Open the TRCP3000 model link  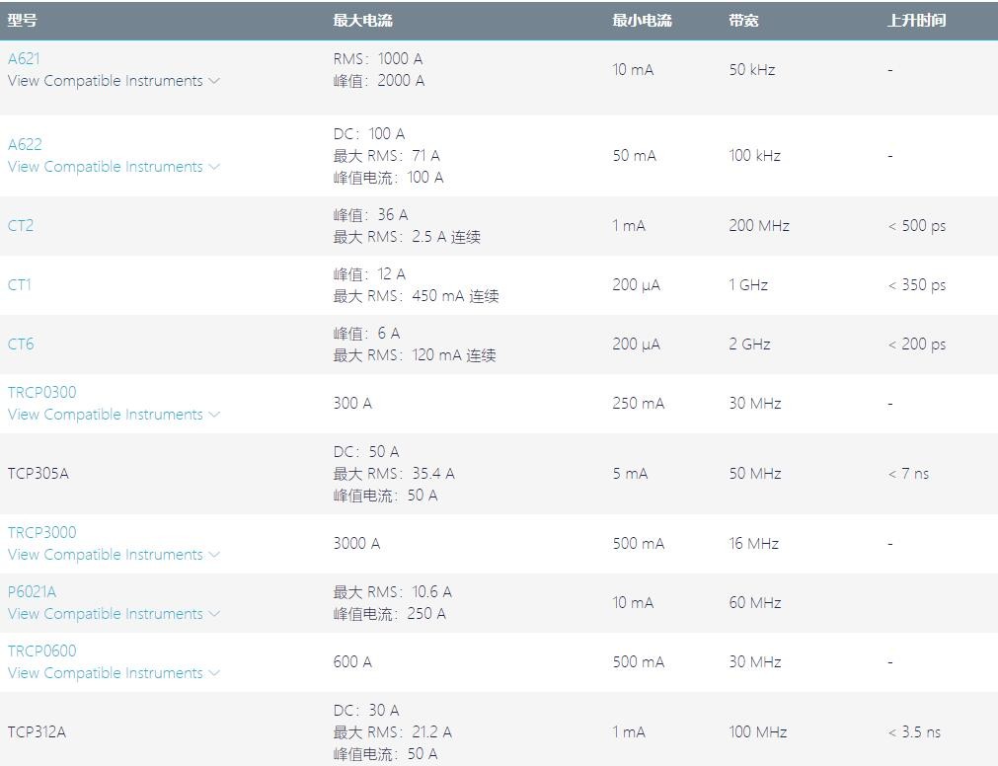(42, 532)
